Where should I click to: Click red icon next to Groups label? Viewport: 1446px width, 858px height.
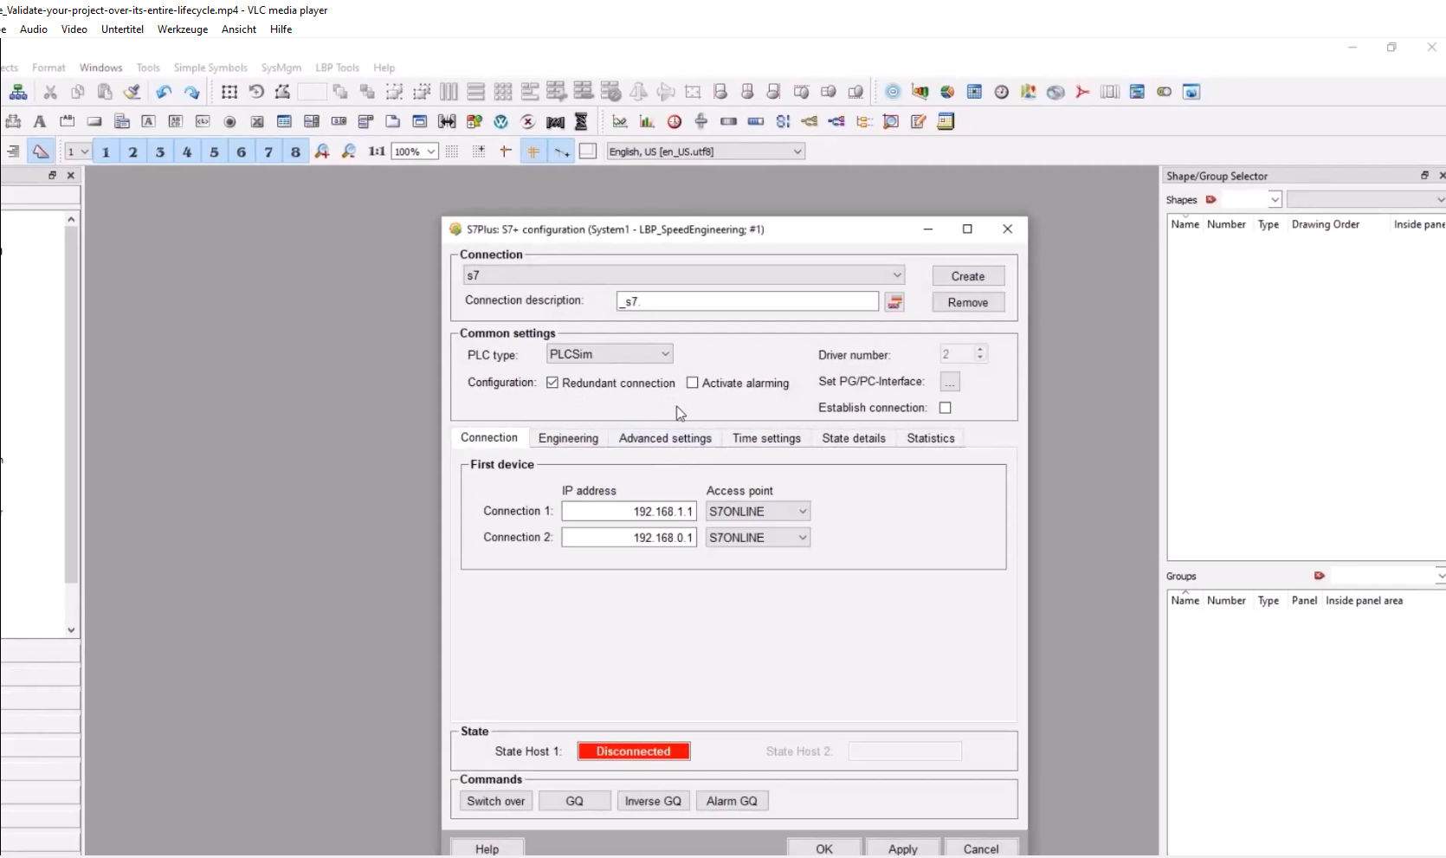point(1320,576)
